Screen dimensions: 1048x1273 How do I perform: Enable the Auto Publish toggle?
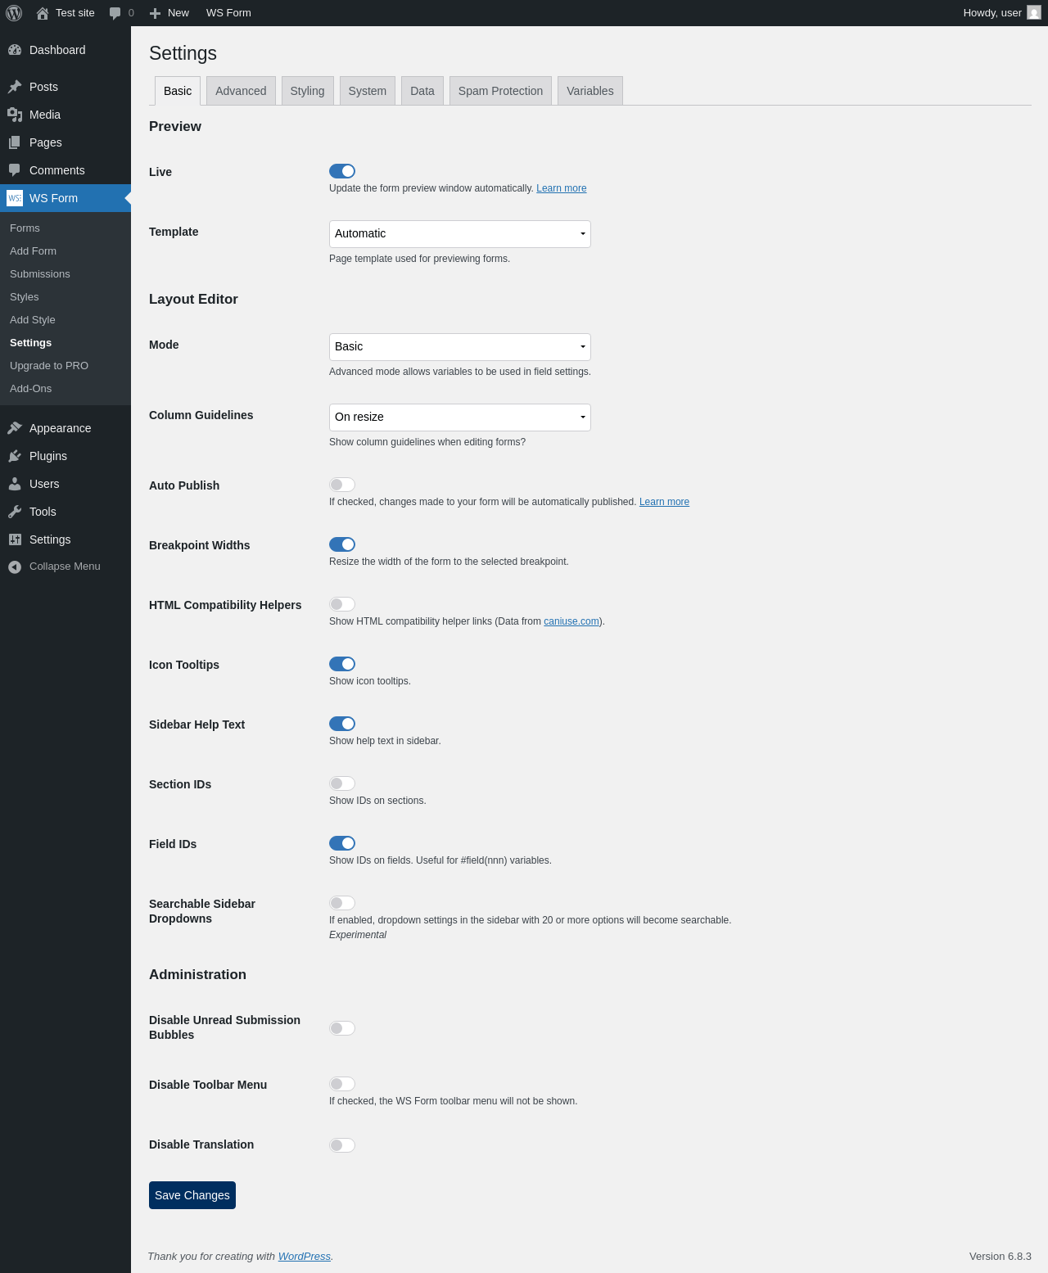342,485
